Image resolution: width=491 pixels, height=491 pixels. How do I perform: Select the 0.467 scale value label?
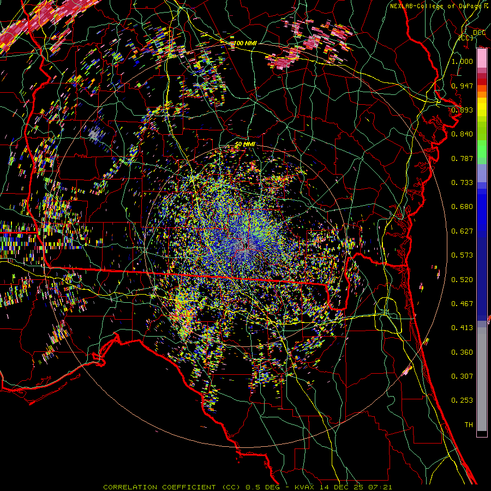point(462,304)
